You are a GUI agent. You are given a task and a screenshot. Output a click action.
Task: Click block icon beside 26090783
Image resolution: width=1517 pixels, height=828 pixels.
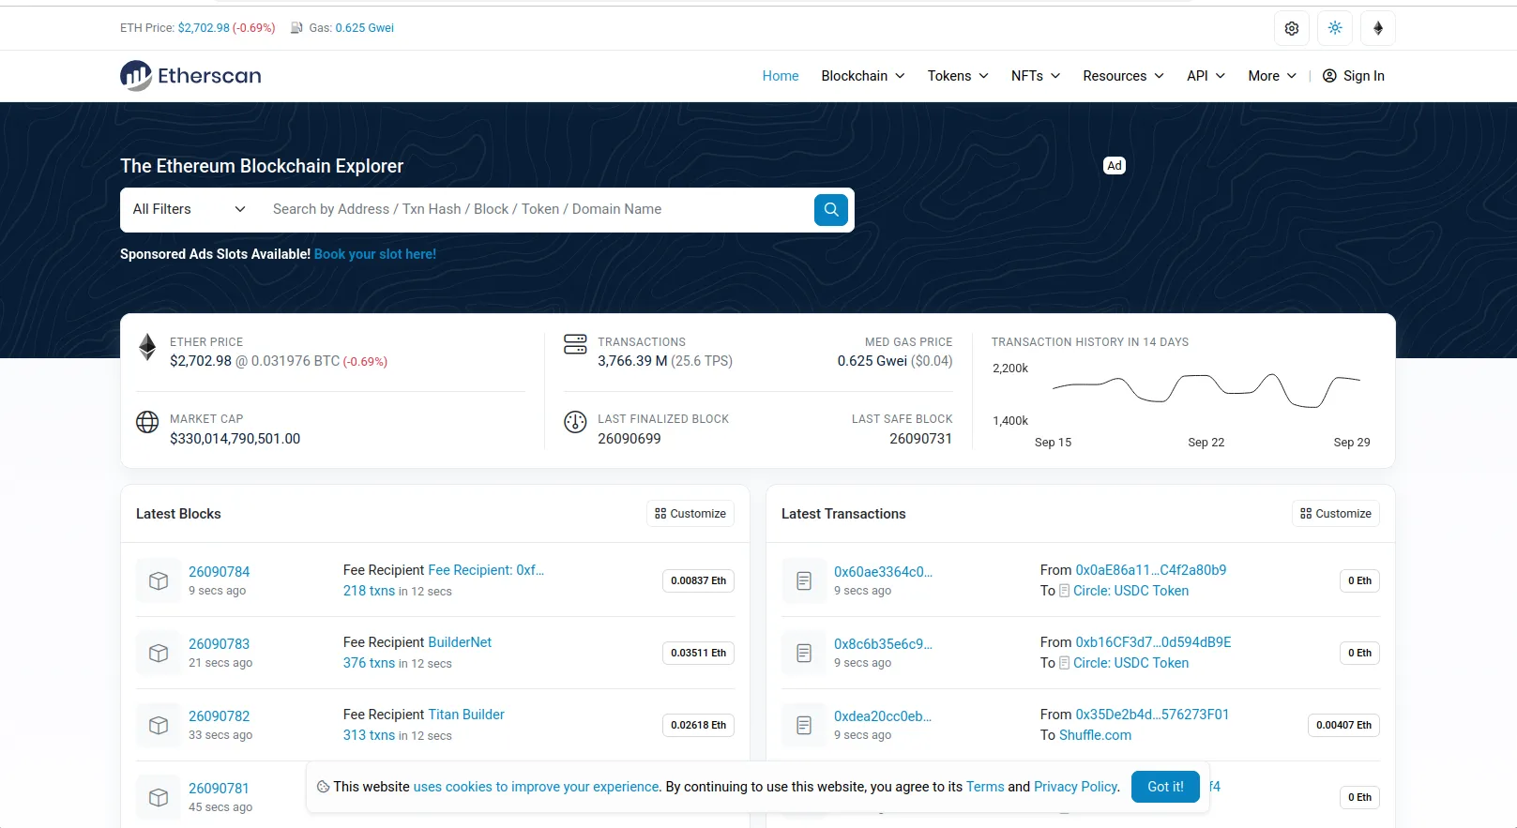point(159,653)
